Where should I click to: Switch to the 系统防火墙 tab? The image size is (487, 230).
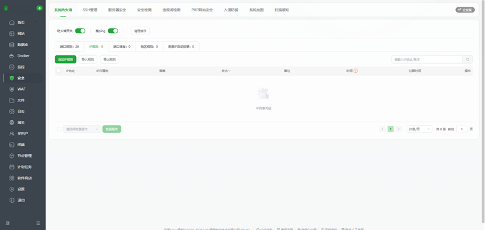pos(63,10)
